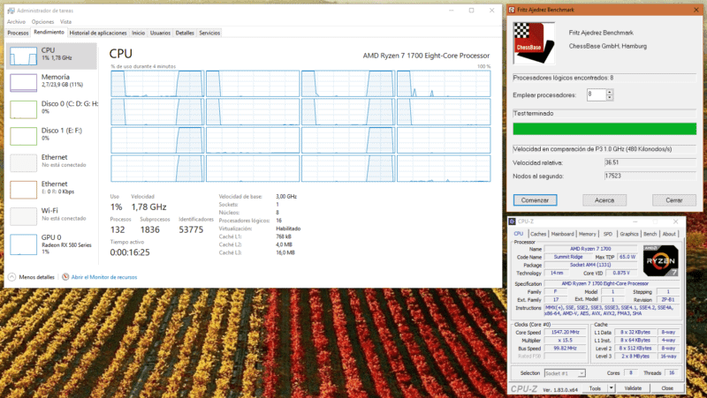
Task: Click the Emplear procesadores number field
Action: [596, 94]
